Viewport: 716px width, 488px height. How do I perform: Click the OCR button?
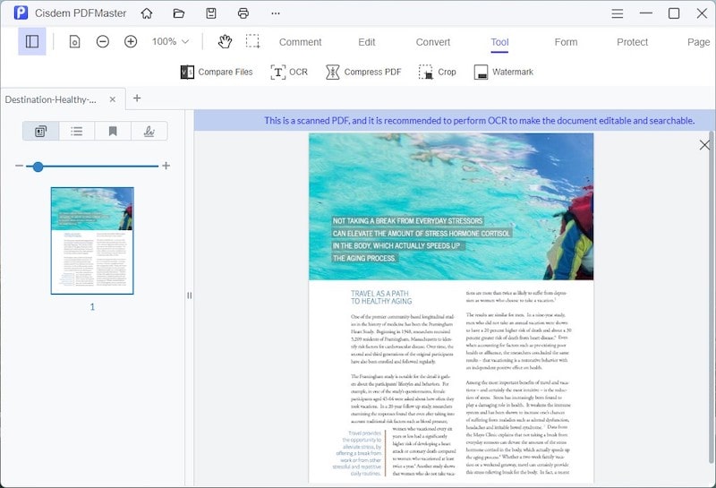[289, 73]
